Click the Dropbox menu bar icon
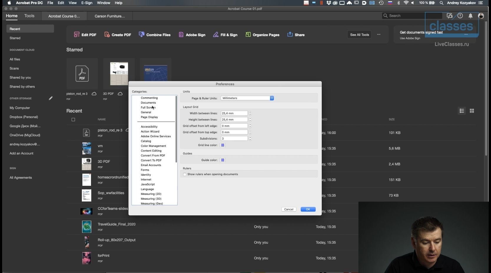 329,3
